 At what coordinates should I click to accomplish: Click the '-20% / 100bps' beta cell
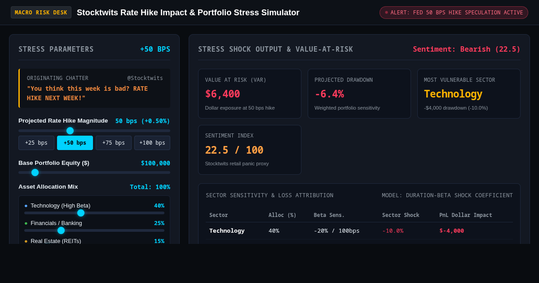click(x=337, y=231)
